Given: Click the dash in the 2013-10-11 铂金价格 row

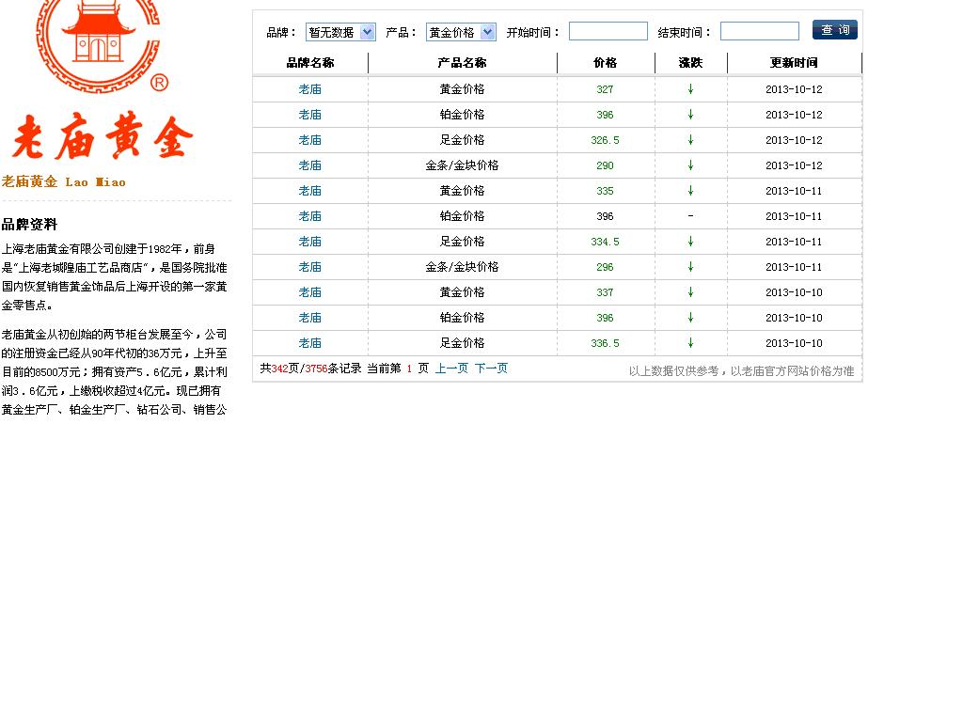Looking at the screenshot, I should coord(690,216).
